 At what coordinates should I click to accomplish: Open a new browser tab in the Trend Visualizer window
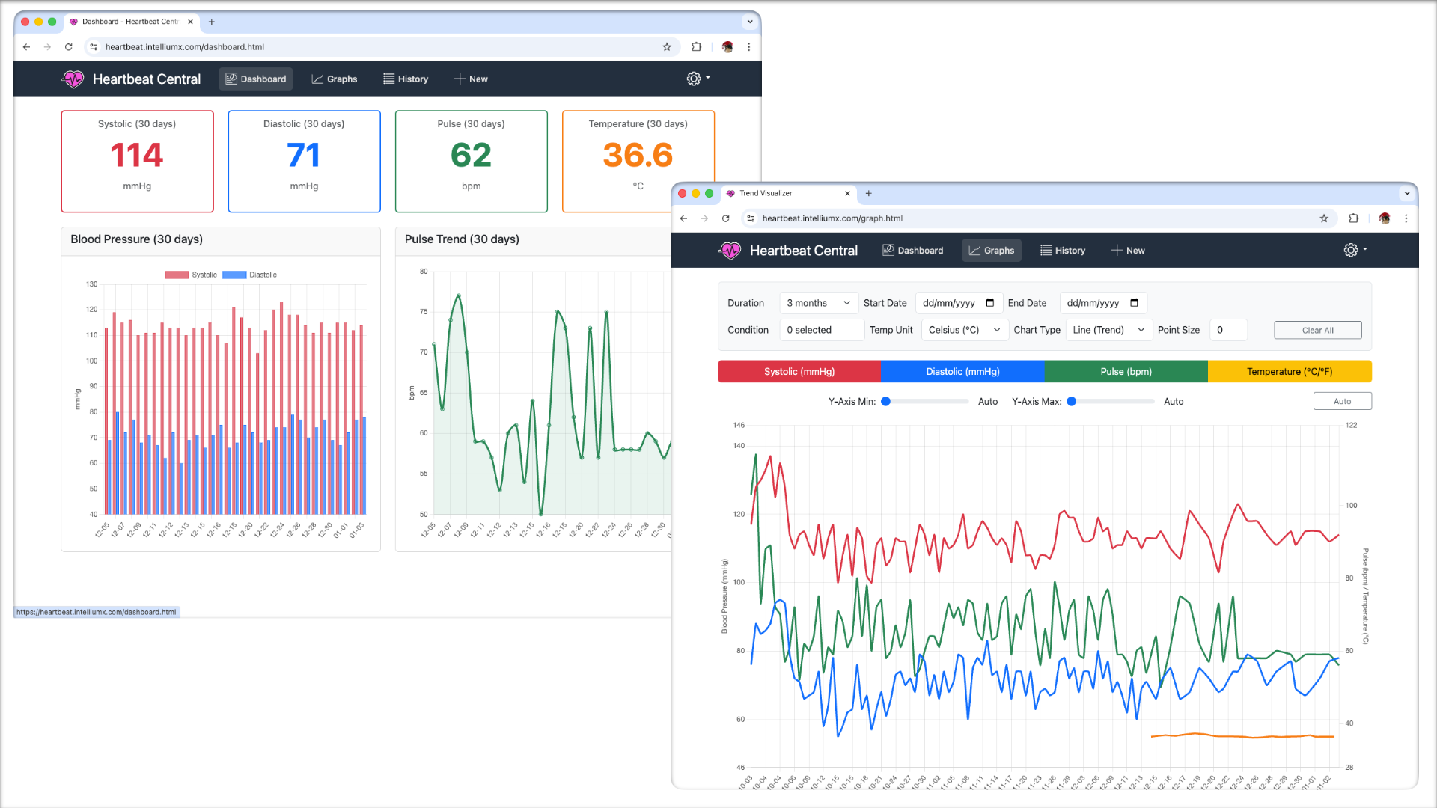(869, 193)
